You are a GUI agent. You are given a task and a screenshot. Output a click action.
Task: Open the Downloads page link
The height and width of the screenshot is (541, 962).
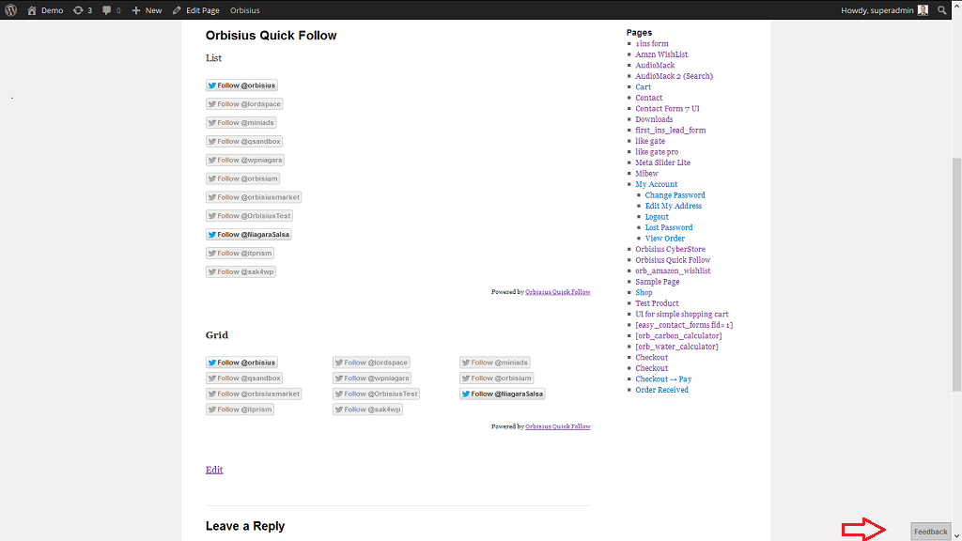coord(654,119)
